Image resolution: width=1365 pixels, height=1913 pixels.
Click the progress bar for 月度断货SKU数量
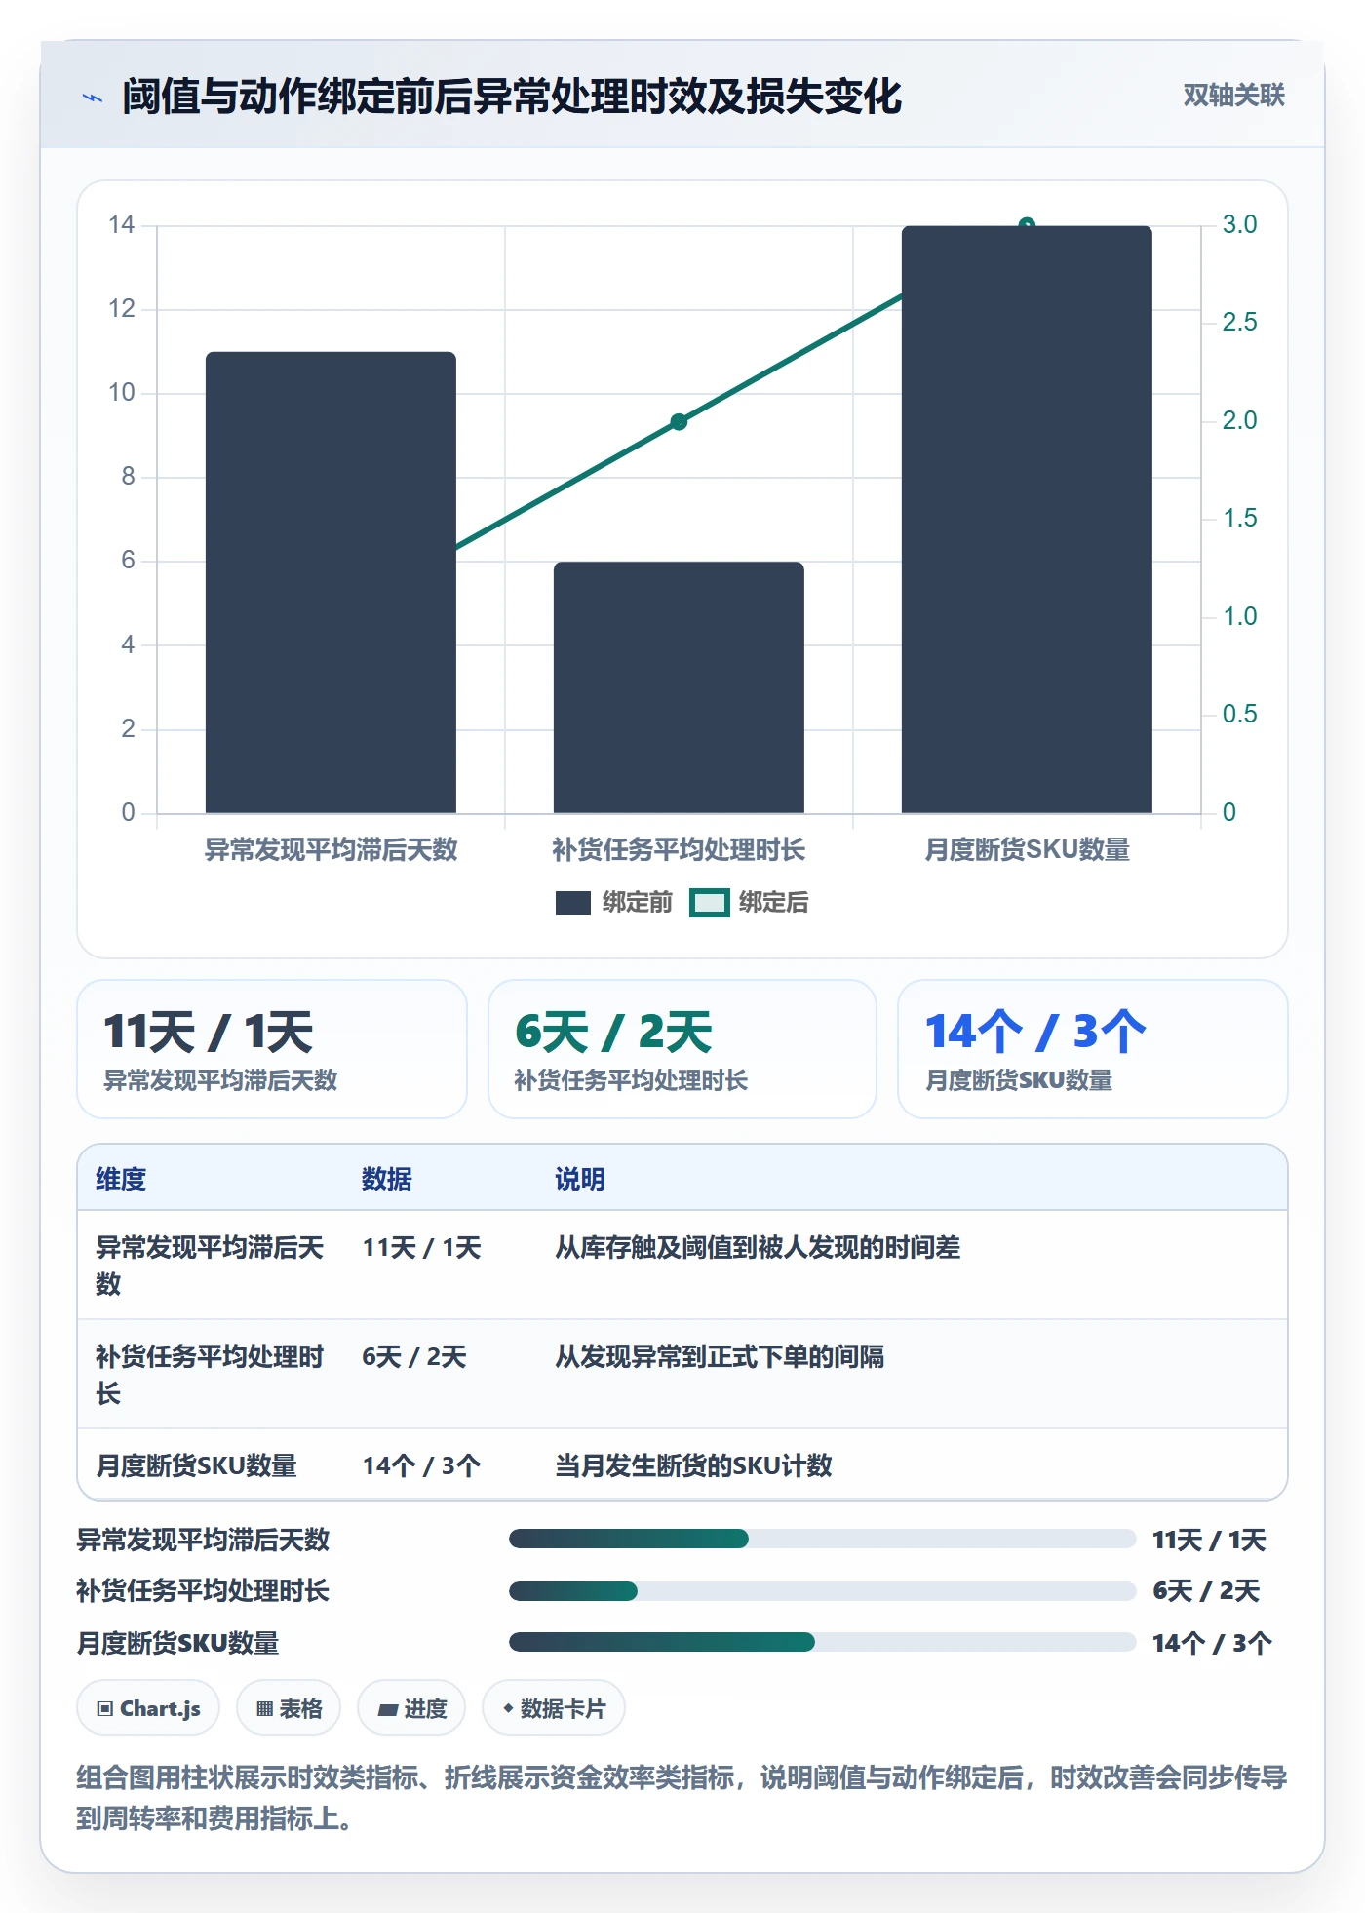click(x=822, y=1642)
